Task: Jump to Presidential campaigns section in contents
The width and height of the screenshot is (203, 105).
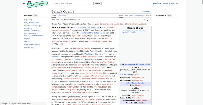Action: coord(33,26)
